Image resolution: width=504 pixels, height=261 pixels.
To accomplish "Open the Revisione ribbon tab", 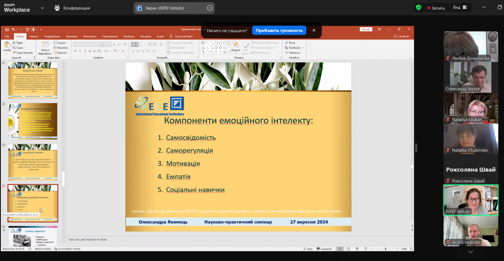I will tap(129, 36).
